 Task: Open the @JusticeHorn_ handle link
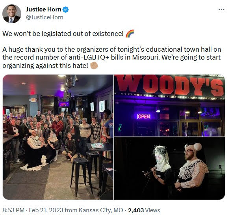pos(46,17)
